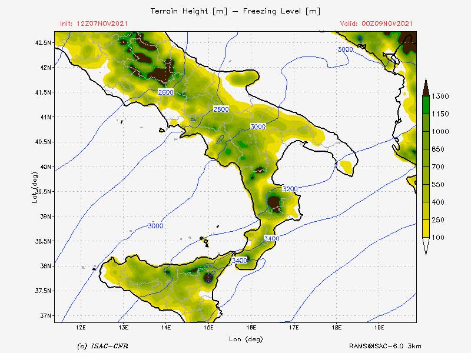The image size is (471, 353).
Task: Click the '2600' freezing level contour label
Action: point(166,92)
